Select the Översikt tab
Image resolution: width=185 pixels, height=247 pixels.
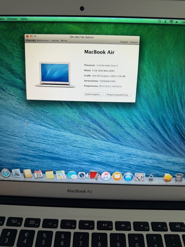pyautogui.click(x=31, y=40)
